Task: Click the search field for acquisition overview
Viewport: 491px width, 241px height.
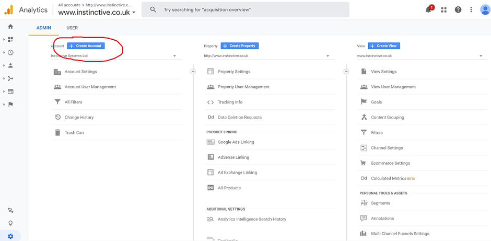Action: pyautogui.click(x=245, y=10)
